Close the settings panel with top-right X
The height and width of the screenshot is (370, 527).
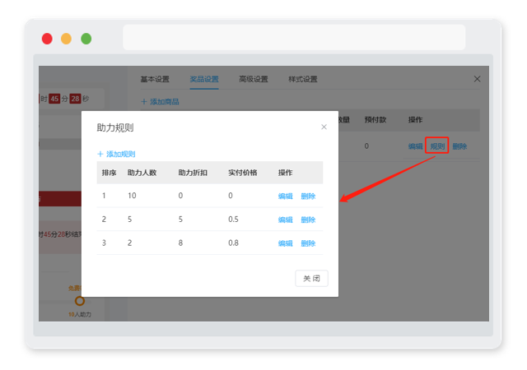477,79
